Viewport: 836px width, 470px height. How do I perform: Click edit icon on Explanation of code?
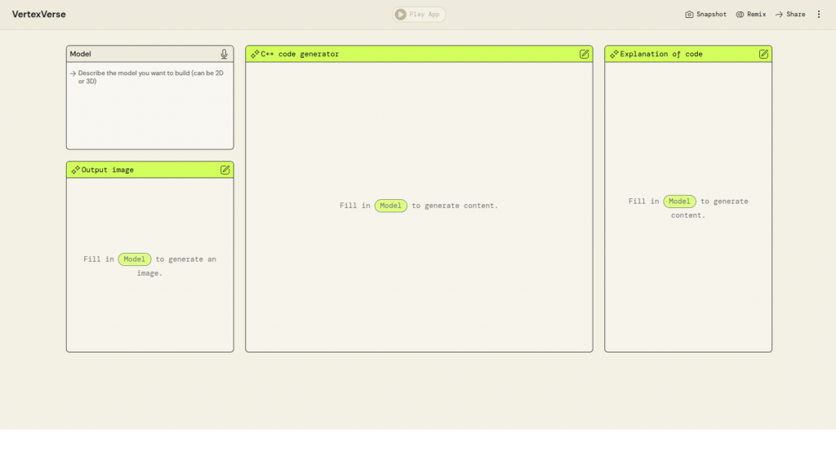763,54
